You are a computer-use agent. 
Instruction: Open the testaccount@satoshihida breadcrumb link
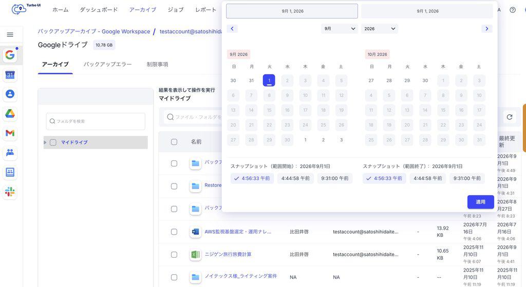coord(191,31)
